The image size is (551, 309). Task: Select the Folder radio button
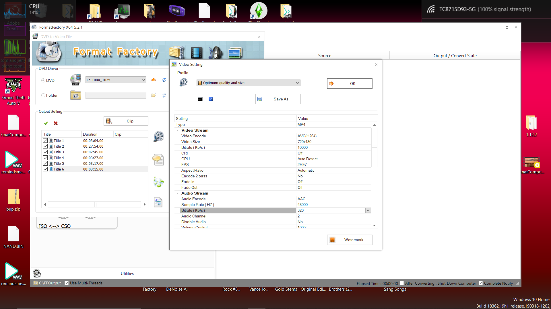pyautogui.click(x=43, y=95)
